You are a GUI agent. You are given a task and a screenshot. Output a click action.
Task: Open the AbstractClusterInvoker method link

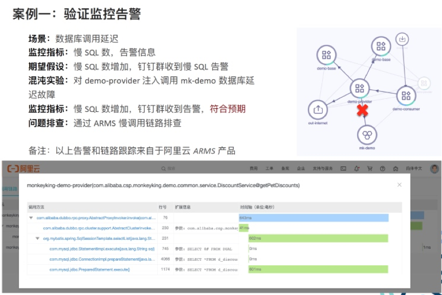click(99, 228)
